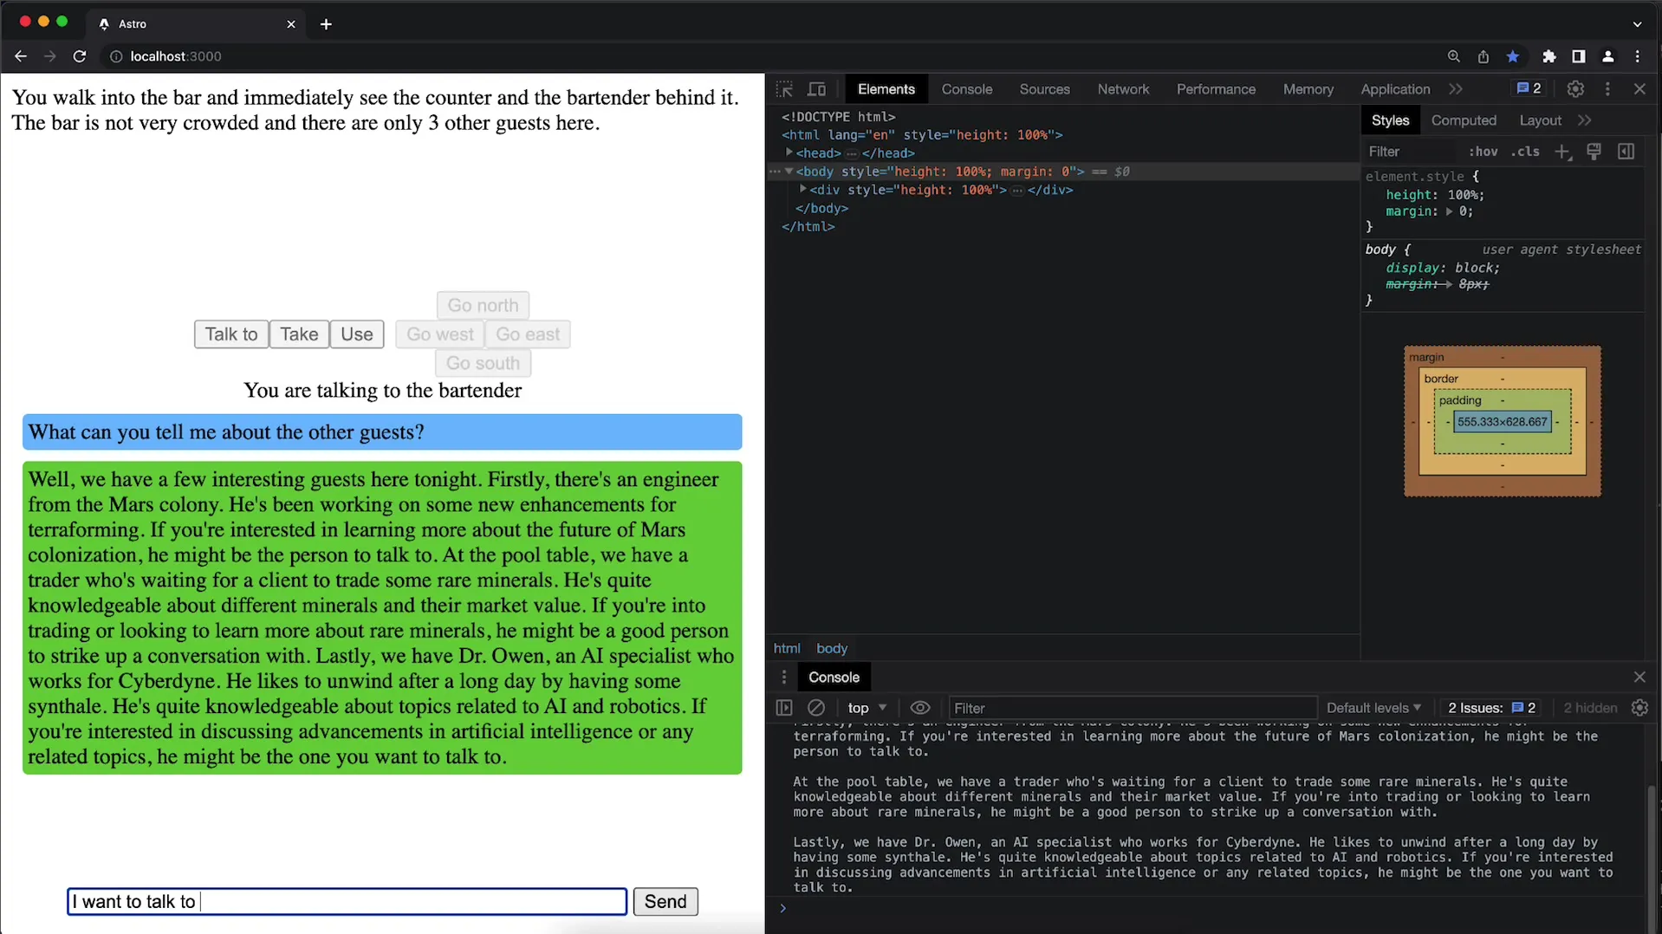Open the Performance tab
The image size is (1662, 934).
[x=1216, y=89]
